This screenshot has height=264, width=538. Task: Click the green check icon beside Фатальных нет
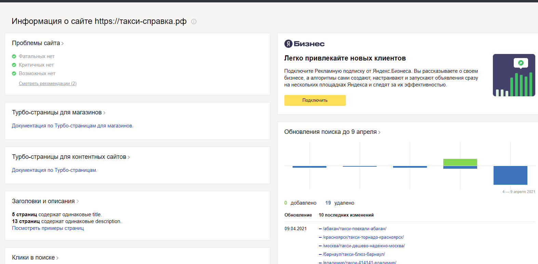tap(14, 56)
